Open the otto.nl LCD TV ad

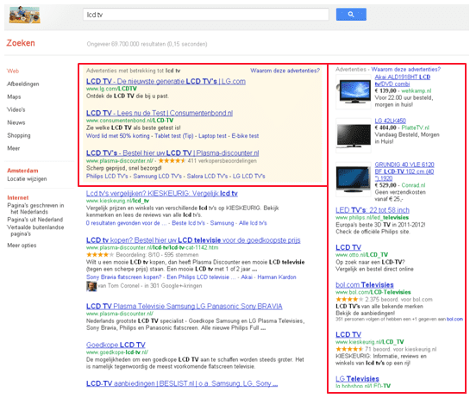(348, 247)
